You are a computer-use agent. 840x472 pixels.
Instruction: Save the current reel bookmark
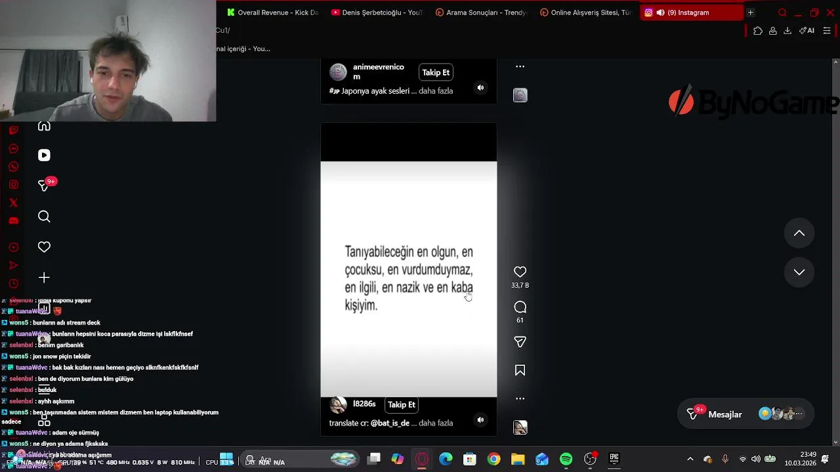pyautogui.click(x=520, y=371)
